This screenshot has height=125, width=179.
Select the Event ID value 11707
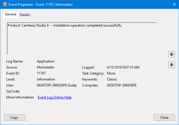coord(41,73)
